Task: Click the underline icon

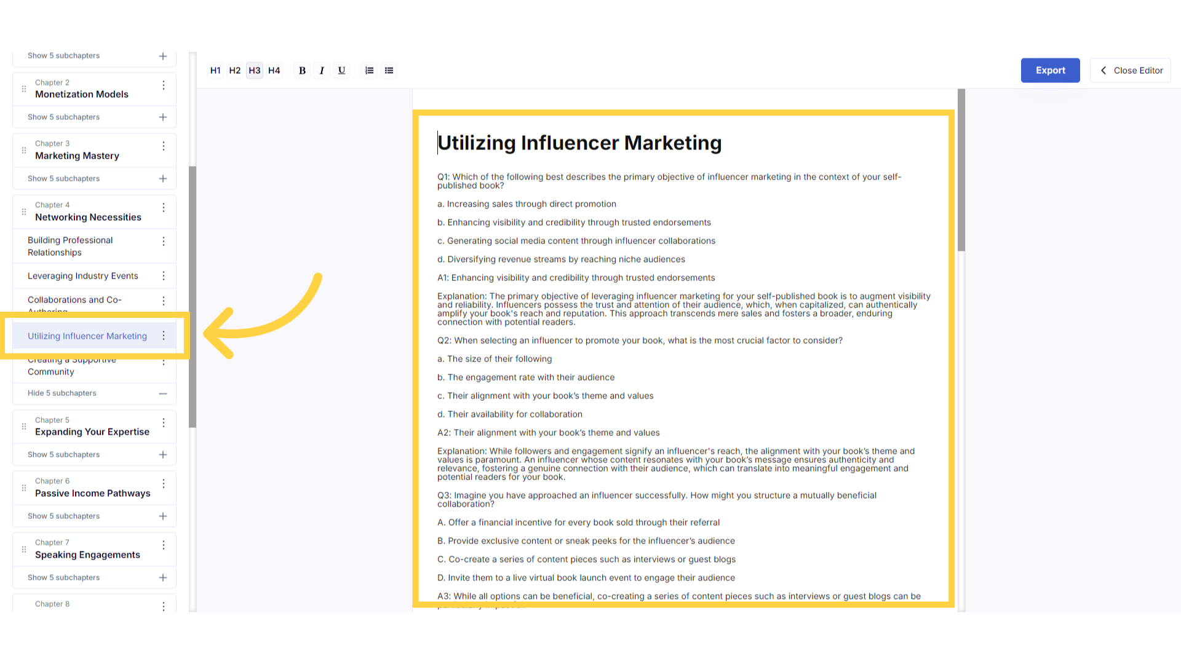Action: (341, 70)
